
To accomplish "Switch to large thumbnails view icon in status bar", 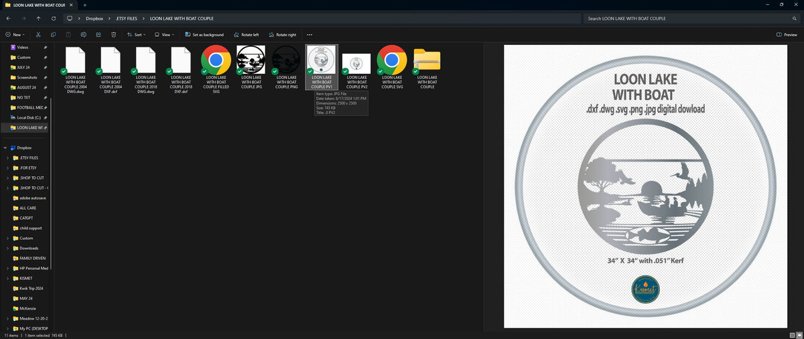I will pos(799,335).
